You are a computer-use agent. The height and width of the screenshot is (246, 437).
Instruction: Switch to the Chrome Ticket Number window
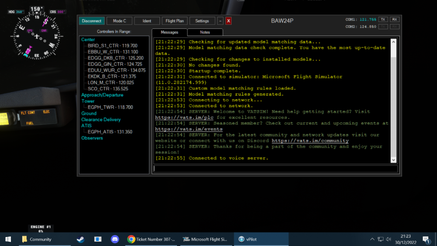pyautogui.click(x=151, y=239)
